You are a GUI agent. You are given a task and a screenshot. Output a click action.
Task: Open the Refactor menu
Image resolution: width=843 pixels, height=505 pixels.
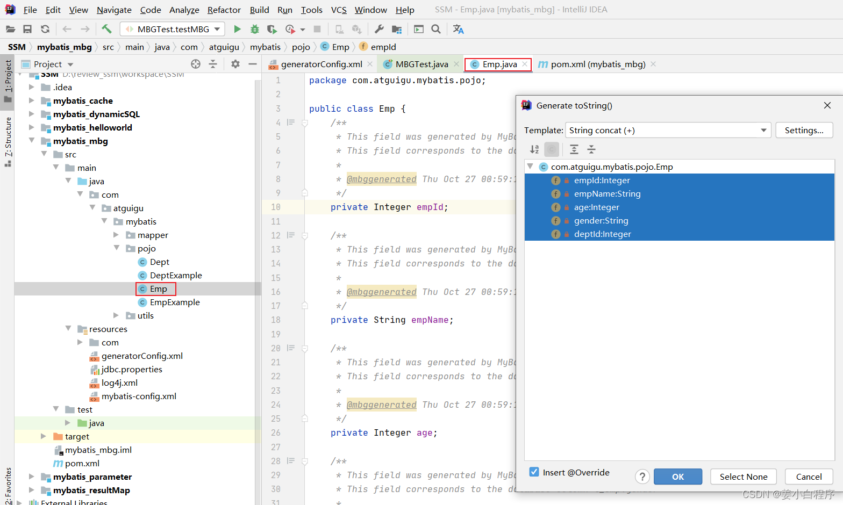(224, 10)
